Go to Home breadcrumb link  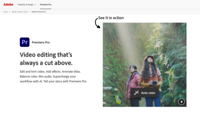point(5,12)
